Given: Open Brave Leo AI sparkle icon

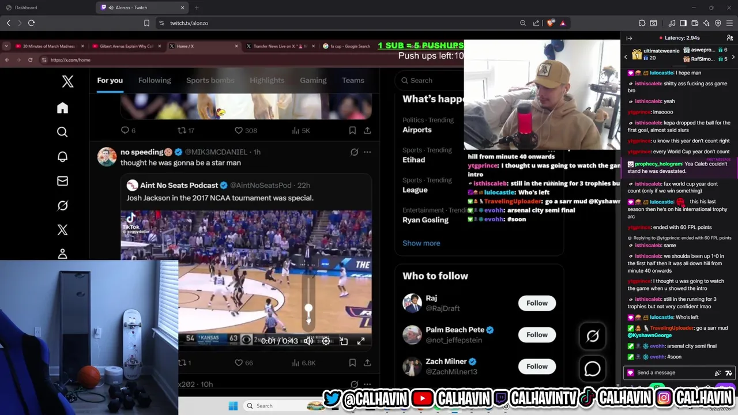Looking at the screenshot, I should [x=706, y=23].
